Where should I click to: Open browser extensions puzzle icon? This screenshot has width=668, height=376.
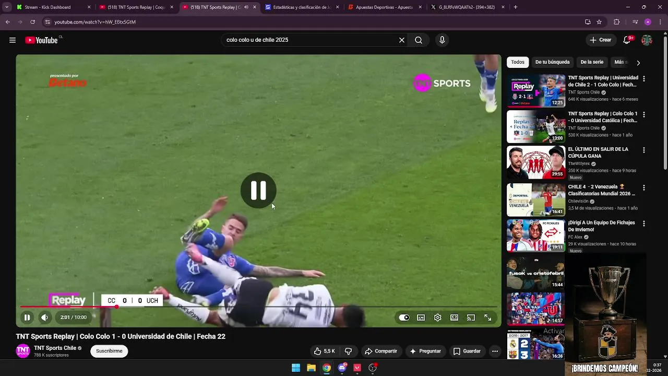[x=617, y=22]
